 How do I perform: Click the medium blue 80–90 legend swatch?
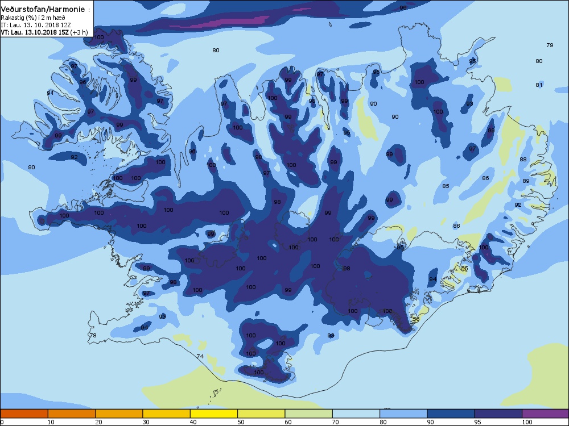tap(403, 414)
